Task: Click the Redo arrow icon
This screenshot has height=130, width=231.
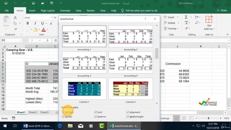Action: click(x=24, y=3)
